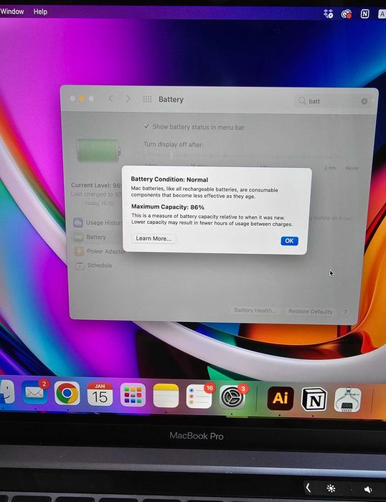This screenshot has height=502, width=386.
Task: Open Notion from the Dock
Action: (314, 399)
